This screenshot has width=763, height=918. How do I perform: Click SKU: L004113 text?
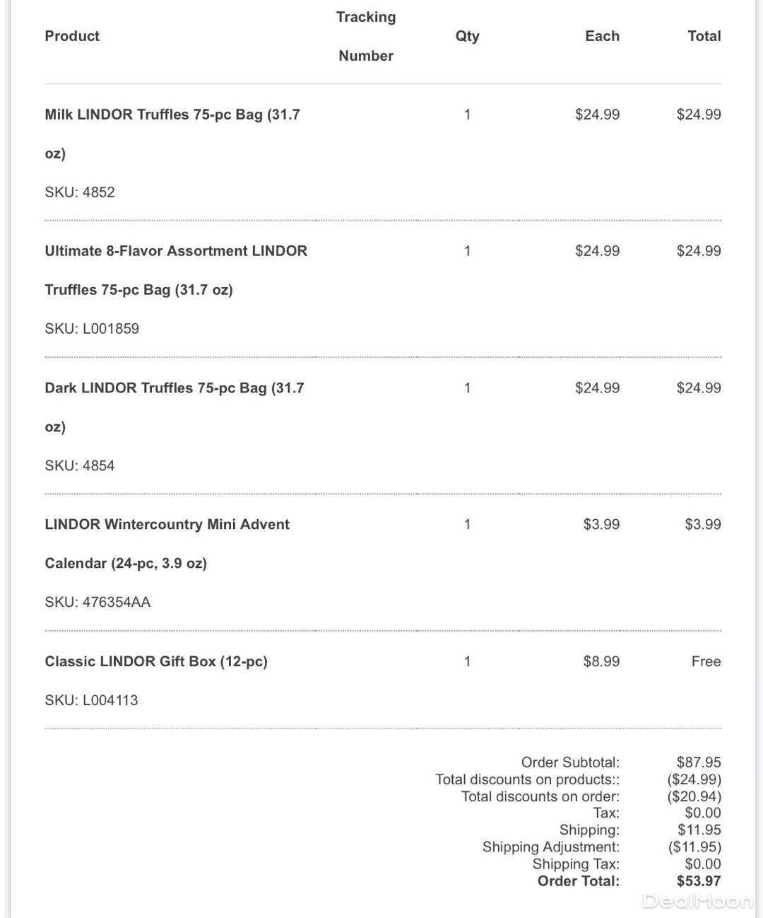tap(91, 701)
